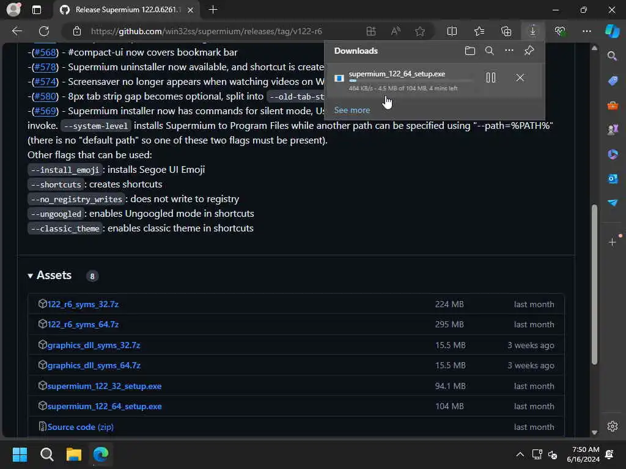Download graphics_dll_syms_64.7z asset
This screenshot has height=469, width=626.
point(94,365)
